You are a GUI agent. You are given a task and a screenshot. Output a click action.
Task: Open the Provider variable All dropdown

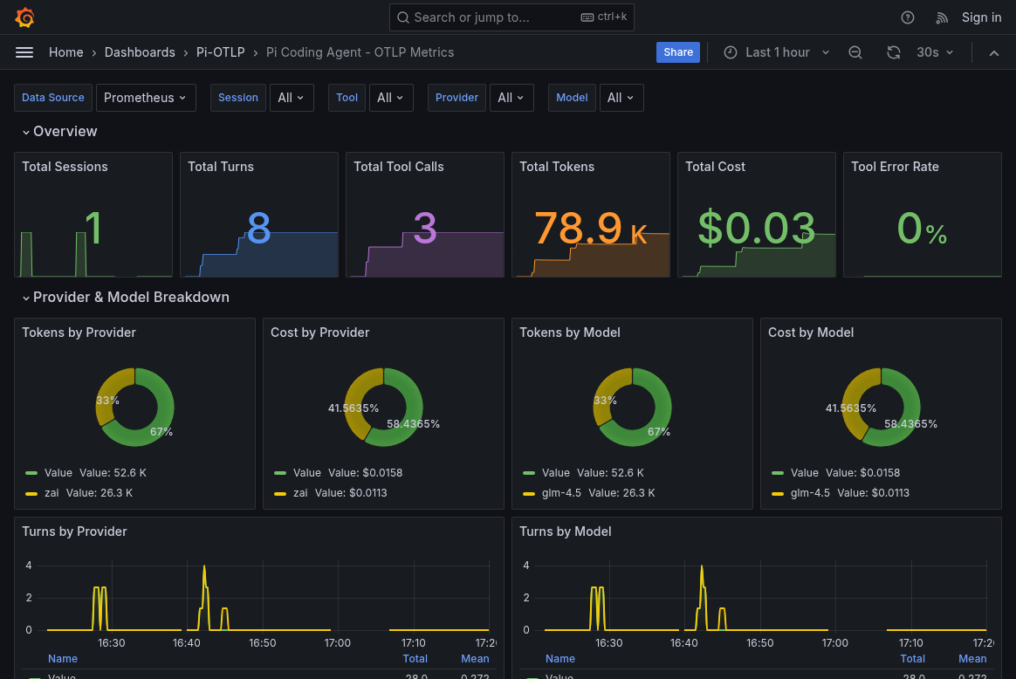pos(511,98)
